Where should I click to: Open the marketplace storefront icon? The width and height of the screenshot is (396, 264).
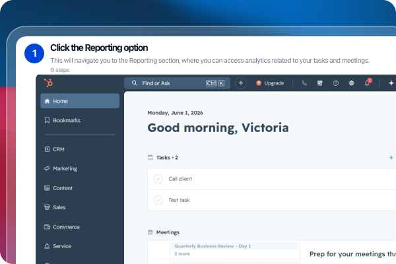[x=319, y=83]
